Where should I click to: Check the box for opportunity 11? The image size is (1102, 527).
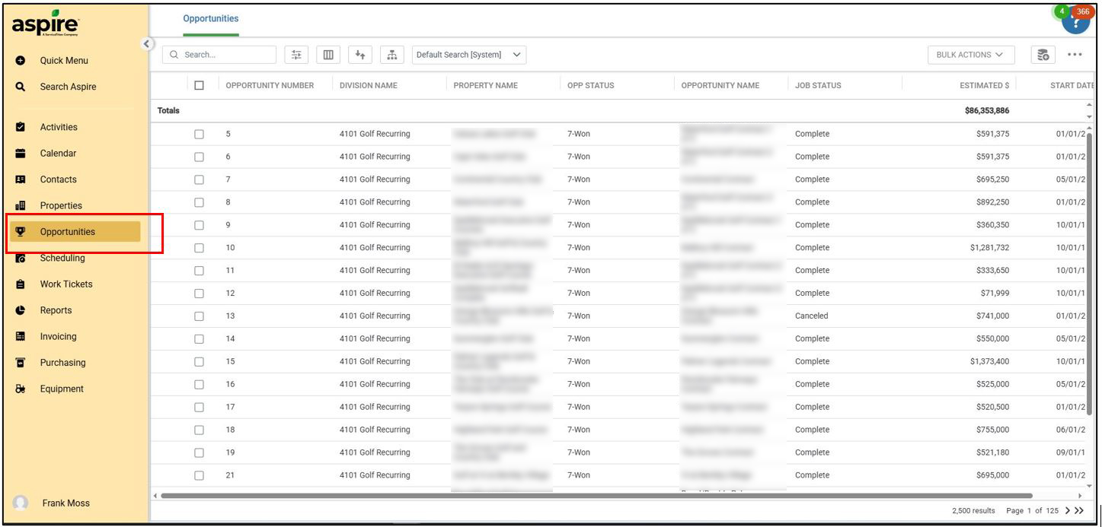[x=200, y=271]
